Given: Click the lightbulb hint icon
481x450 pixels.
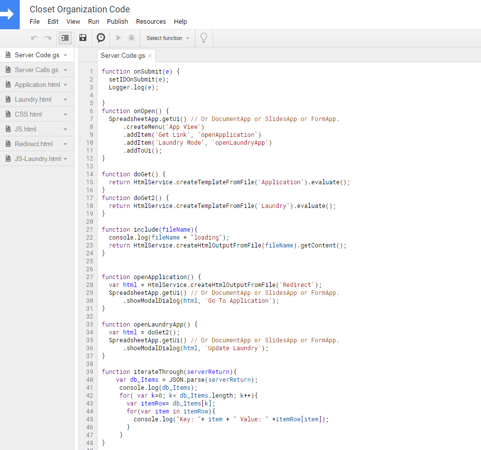Looking at the screenshot, I should click(x=204, y=38).
